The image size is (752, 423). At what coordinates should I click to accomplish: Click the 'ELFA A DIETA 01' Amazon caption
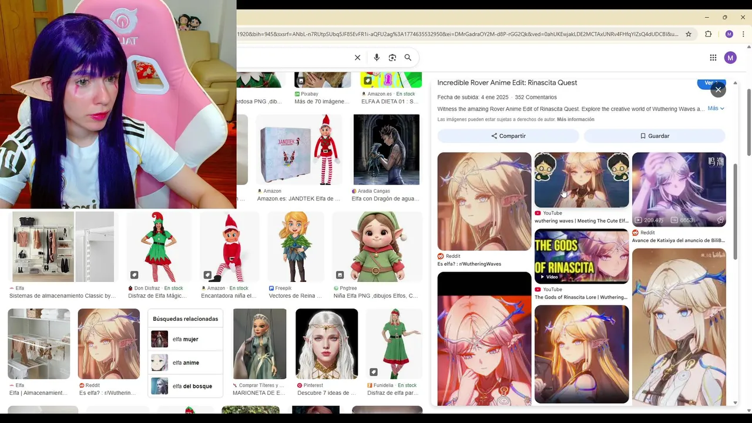[x=390, y=102]
